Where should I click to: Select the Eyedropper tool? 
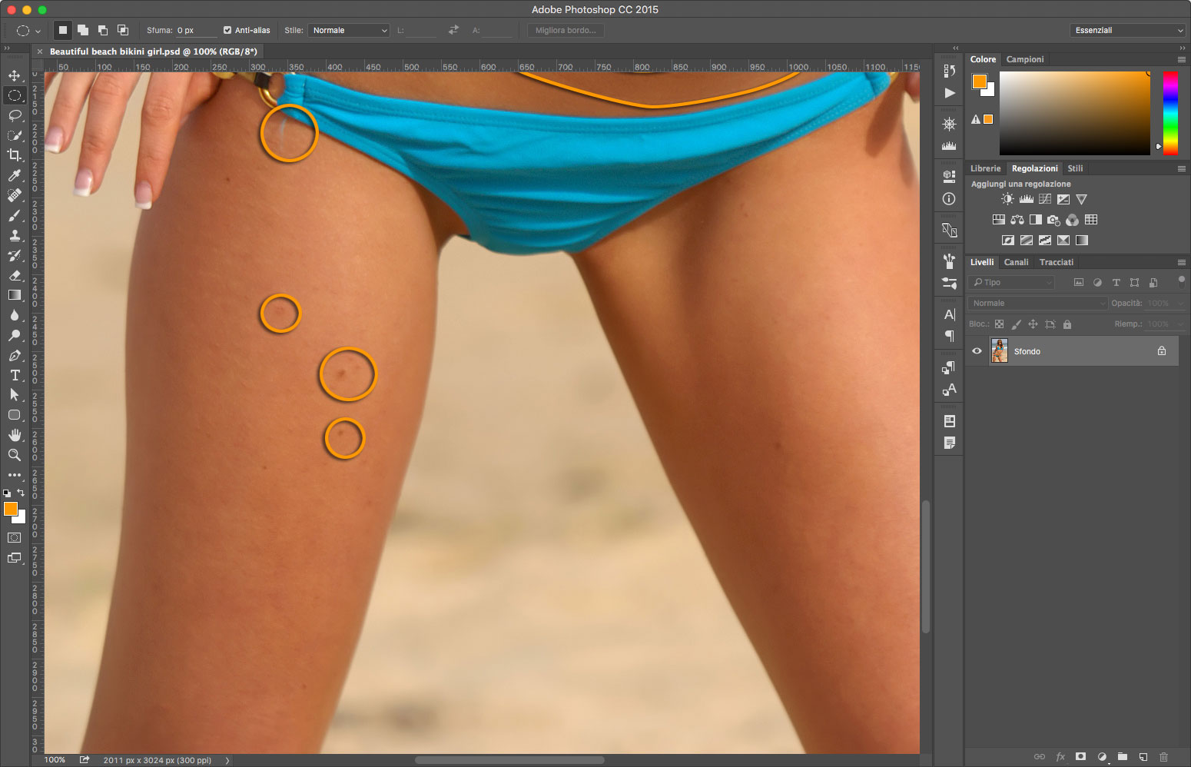click(15, 175)
